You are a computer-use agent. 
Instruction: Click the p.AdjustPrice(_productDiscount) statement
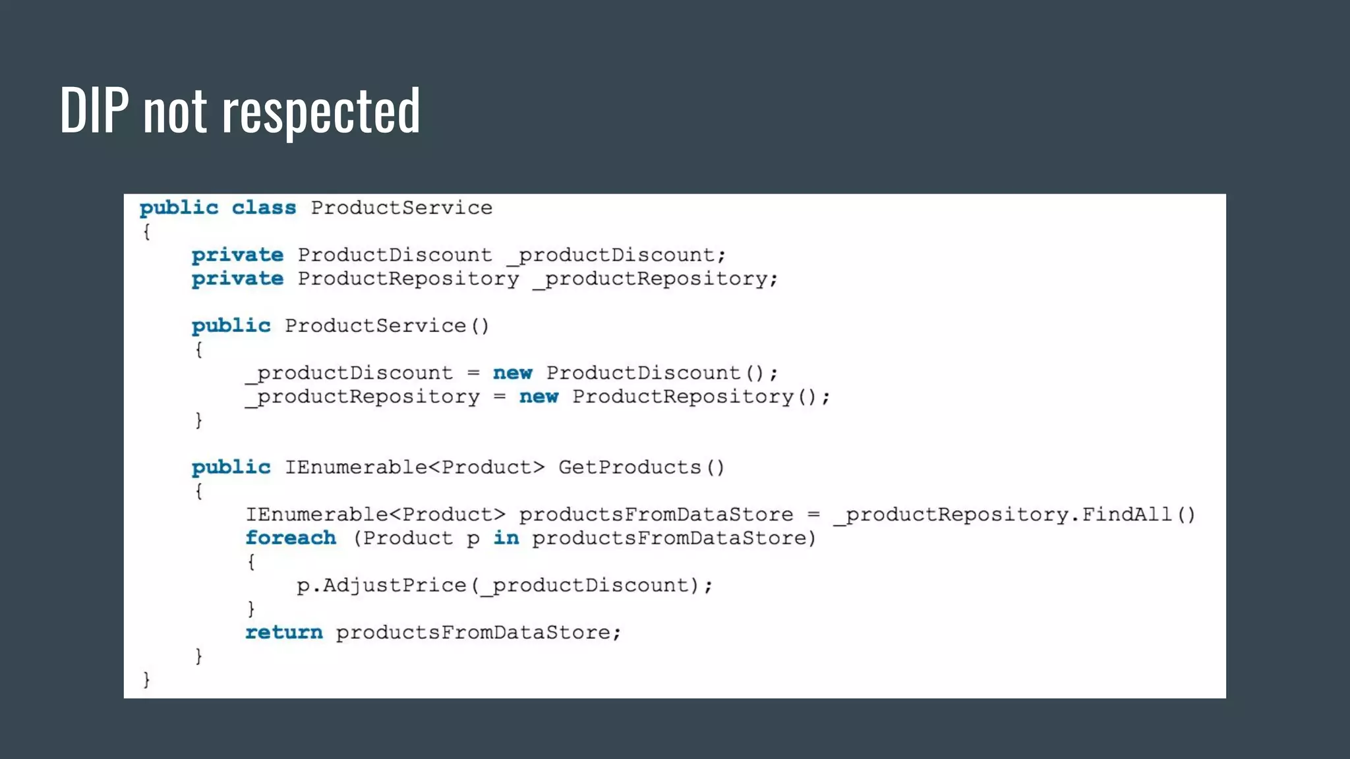tap(504, 586)
